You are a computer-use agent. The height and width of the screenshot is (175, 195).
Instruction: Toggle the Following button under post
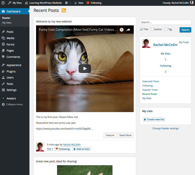(x=62, y=149)
